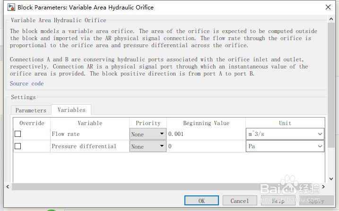The height and width of the screenshot is (211, 339).
Task: Edit Pressure differential Beginning Value field
Action: coord(206,146)
